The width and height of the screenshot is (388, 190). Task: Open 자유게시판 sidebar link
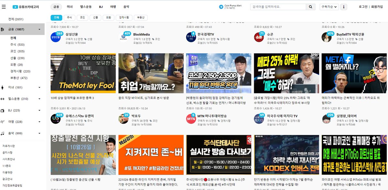coord(8,146)
